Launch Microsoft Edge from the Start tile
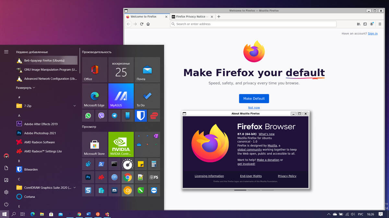The width and height of the screenshot is (389, 218). [x=95, y=96]
